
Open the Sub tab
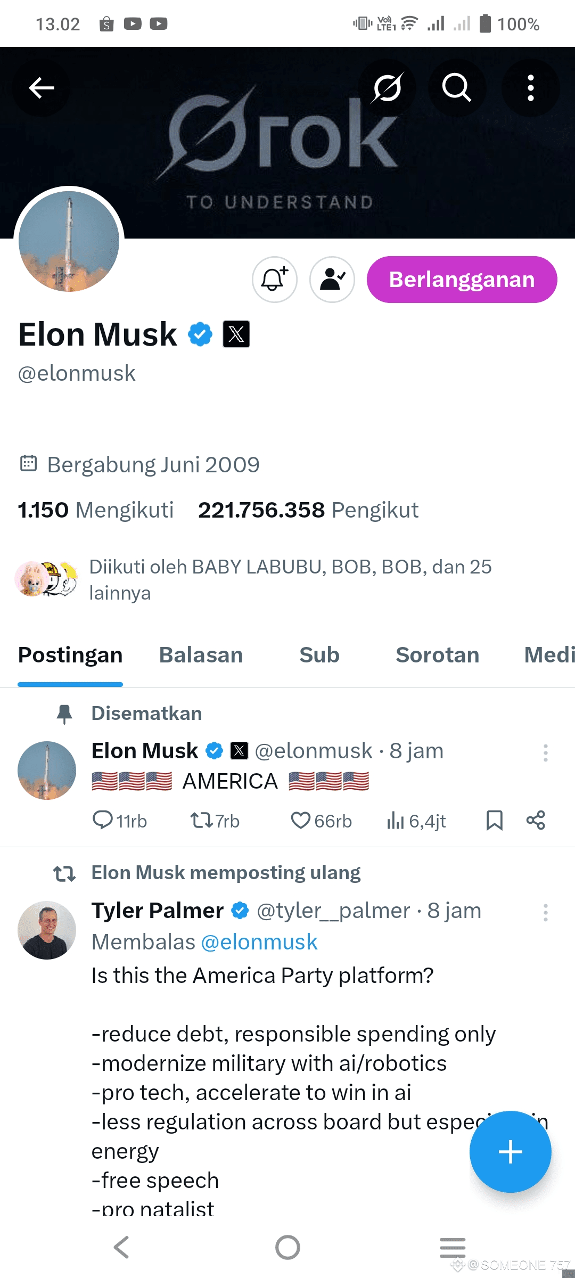[x=319, y=655]
